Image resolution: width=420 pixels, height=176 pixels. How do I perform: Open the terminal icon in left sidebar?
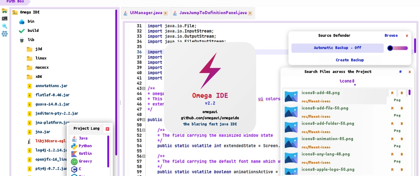[x=5, y=18]
